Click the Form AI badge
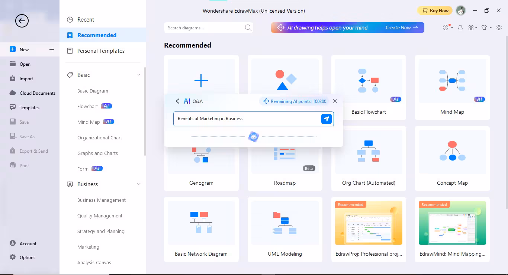The width and height of the screenshot is (508, 275). 97,168
